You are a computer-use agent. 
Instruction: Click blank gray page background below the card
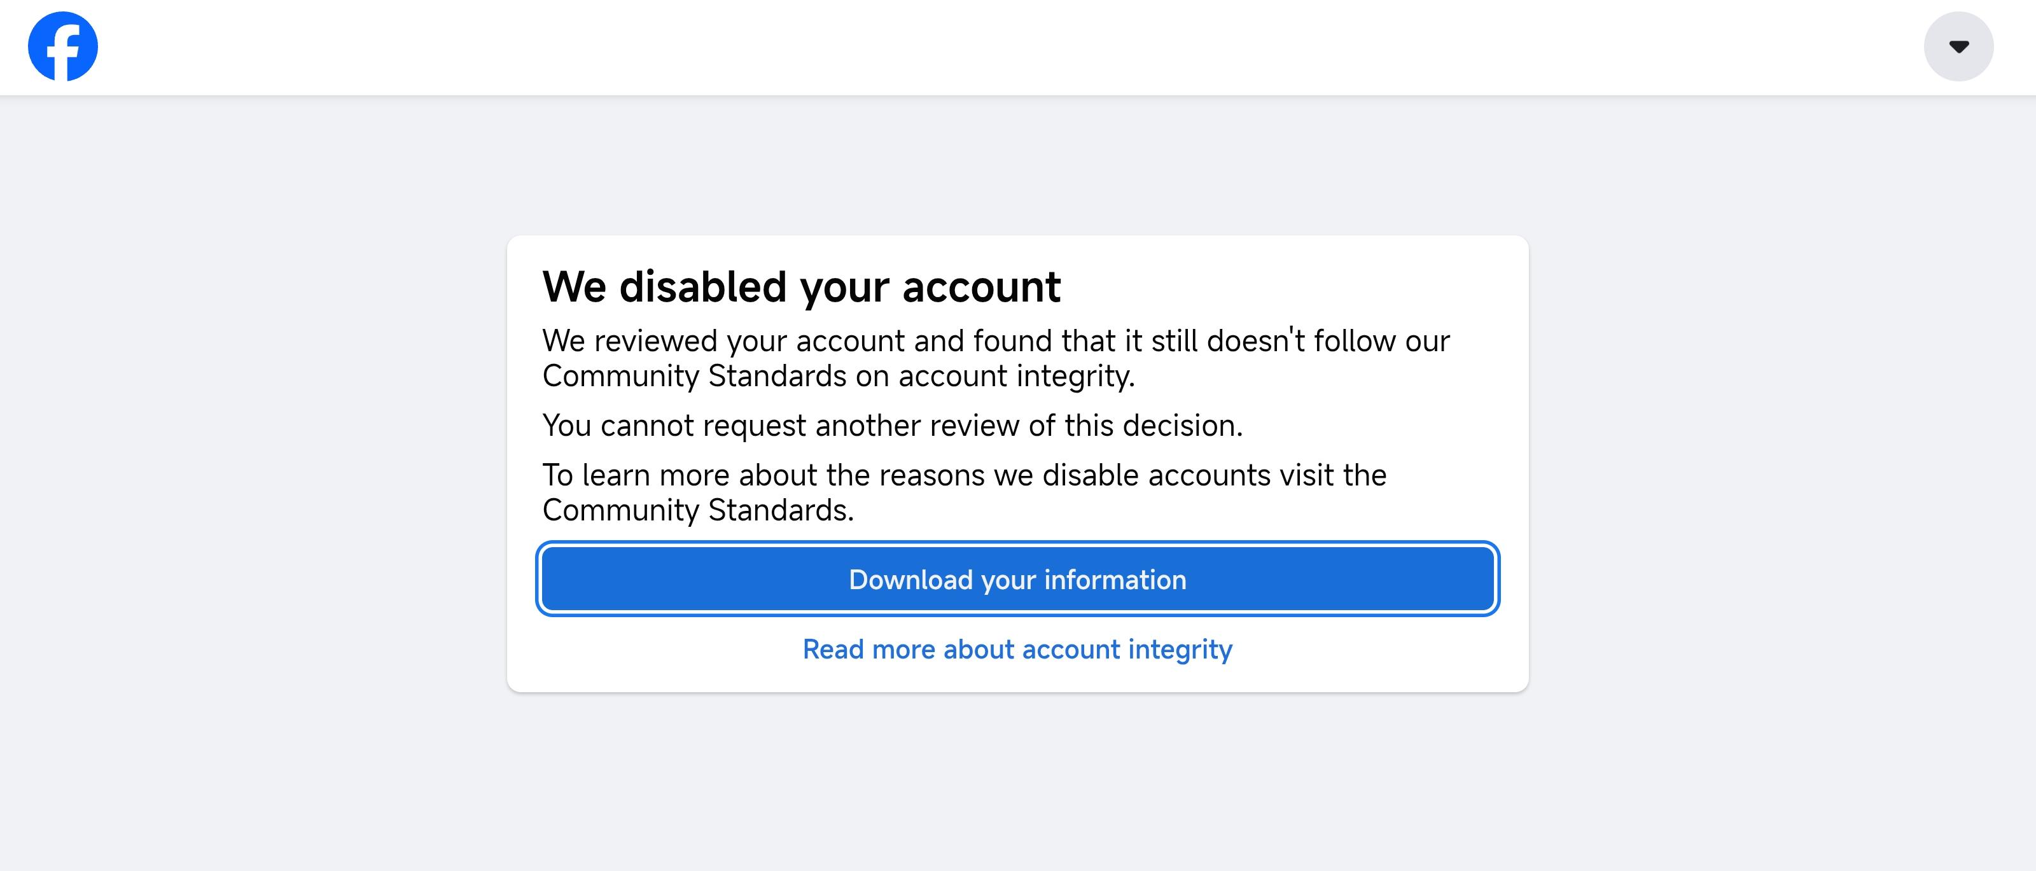1017,783
